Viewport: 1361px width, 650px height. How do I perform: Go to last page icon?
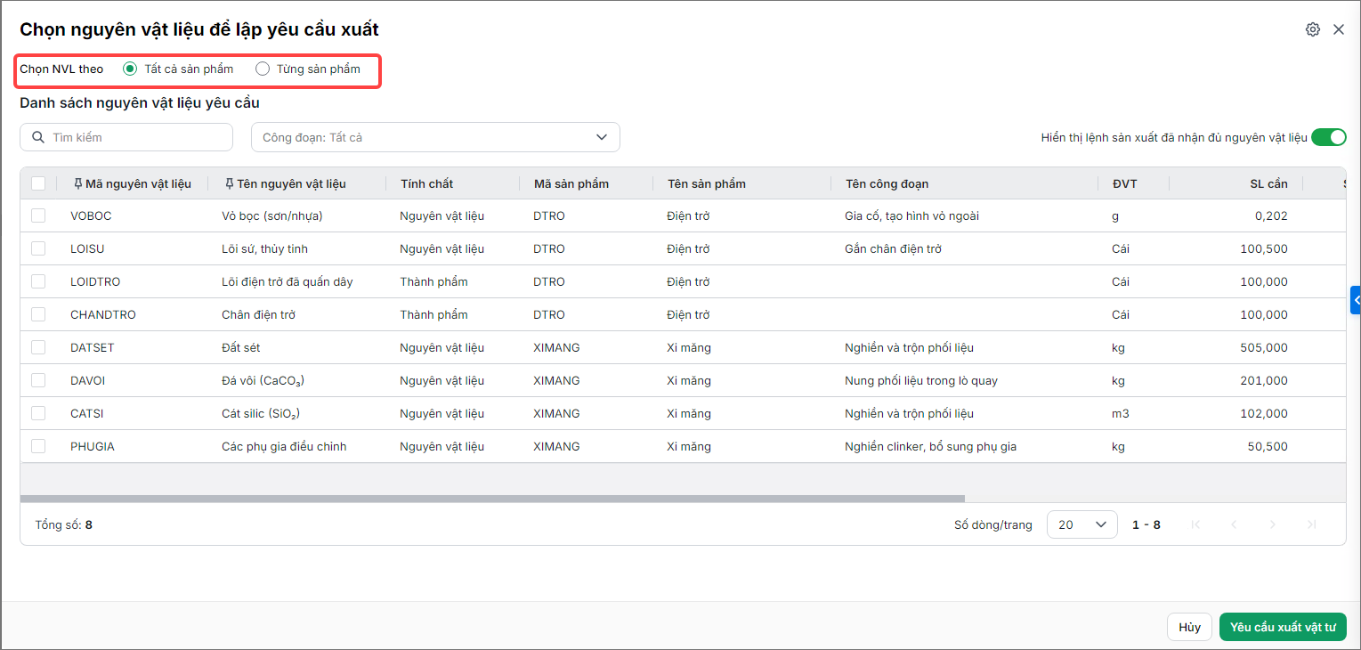[x=1312, y=524]
